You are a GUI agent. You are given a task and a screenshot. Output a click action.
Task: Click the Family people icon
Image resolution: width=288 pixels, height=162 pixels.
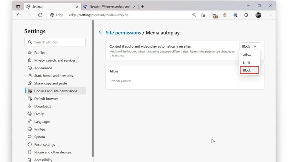(x=30, y=114)
